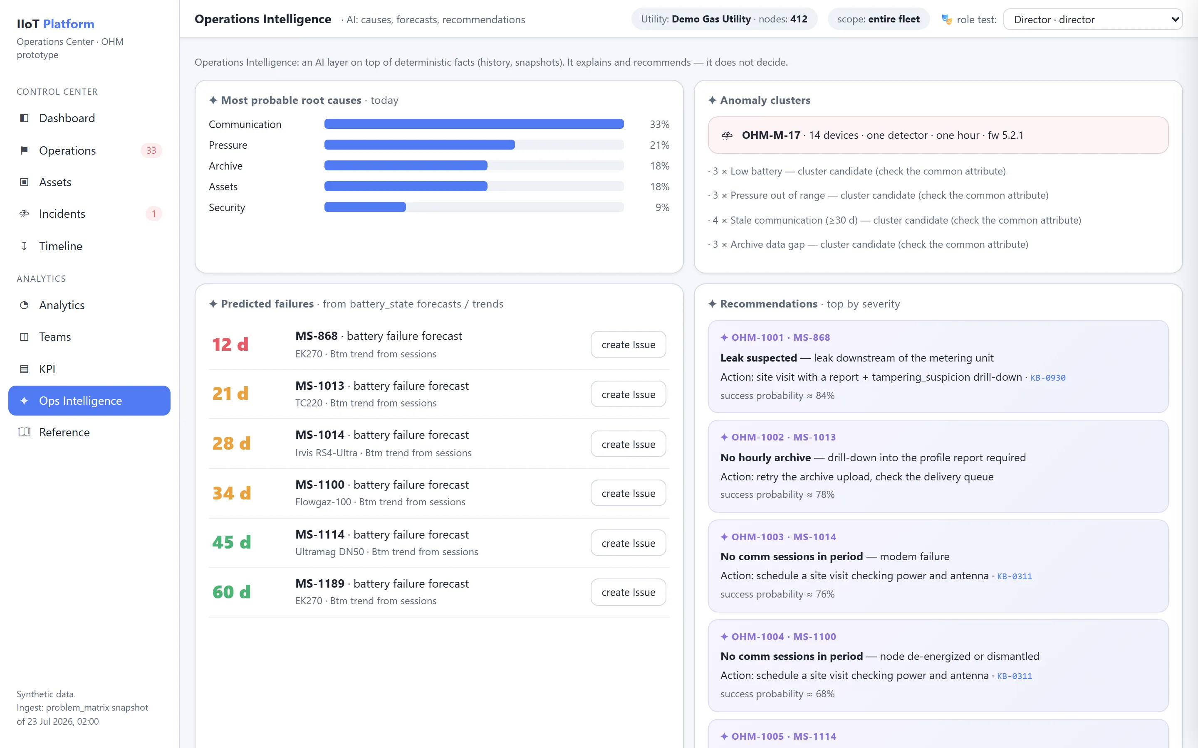Click sparkle icon beside Anomaly clusters
Screen dimensions: 1198x748
[x=712, y=101]
